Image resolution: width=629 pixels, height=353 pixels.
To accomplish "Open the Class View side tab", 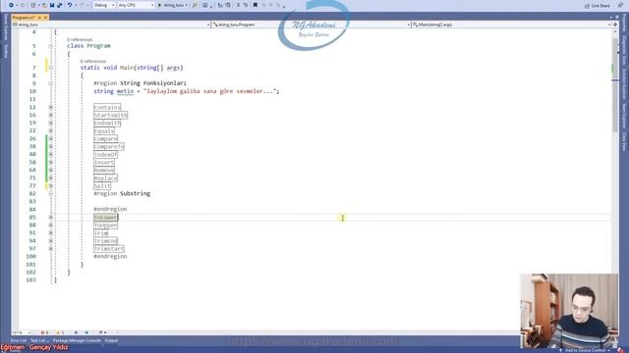I will [x=624, y=141].
